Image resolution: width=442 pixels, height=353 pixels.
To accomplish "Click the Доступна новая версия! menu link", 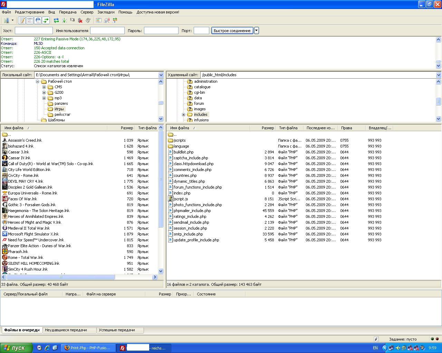I will (158, 12).
